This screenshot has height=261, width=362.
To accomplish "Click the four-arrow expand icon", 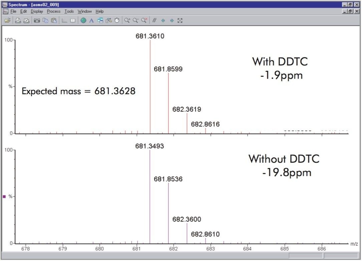I will [180, 21].
